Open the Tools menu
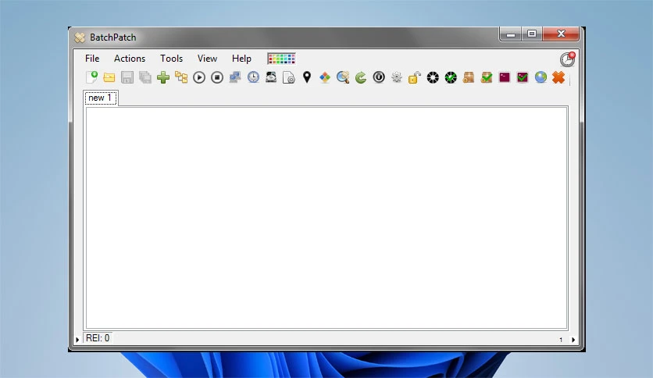The image size is (653, 378). (172, 59)
